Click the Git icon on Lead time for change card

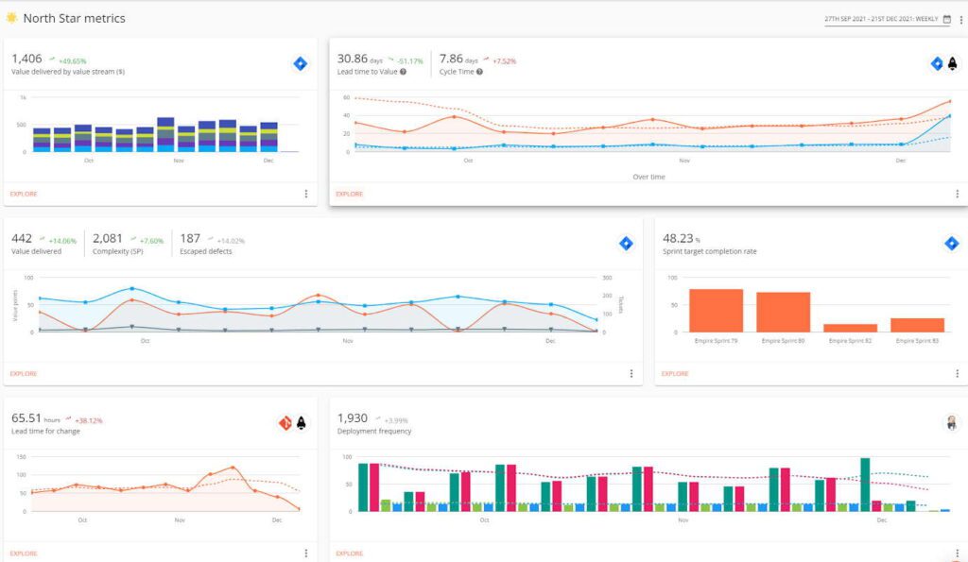coord(285,422)
